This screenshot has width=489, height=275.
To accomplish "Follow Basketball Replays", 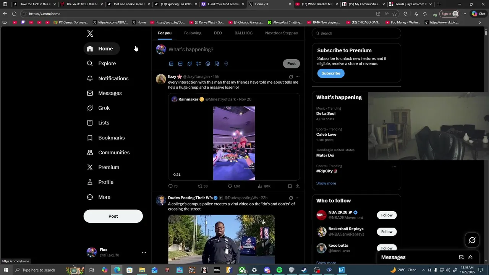I will (x=387, y=232).
